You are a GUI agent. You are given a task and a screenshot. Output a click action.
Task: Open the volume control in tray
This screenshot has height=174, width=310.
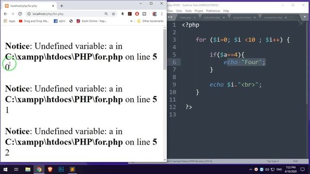[x=267, y=170]
